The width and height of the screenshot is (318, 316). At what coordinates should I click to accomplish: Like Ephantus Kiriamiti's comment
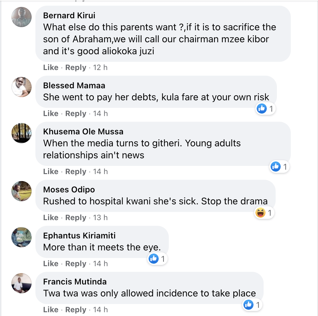coord(51,264)
